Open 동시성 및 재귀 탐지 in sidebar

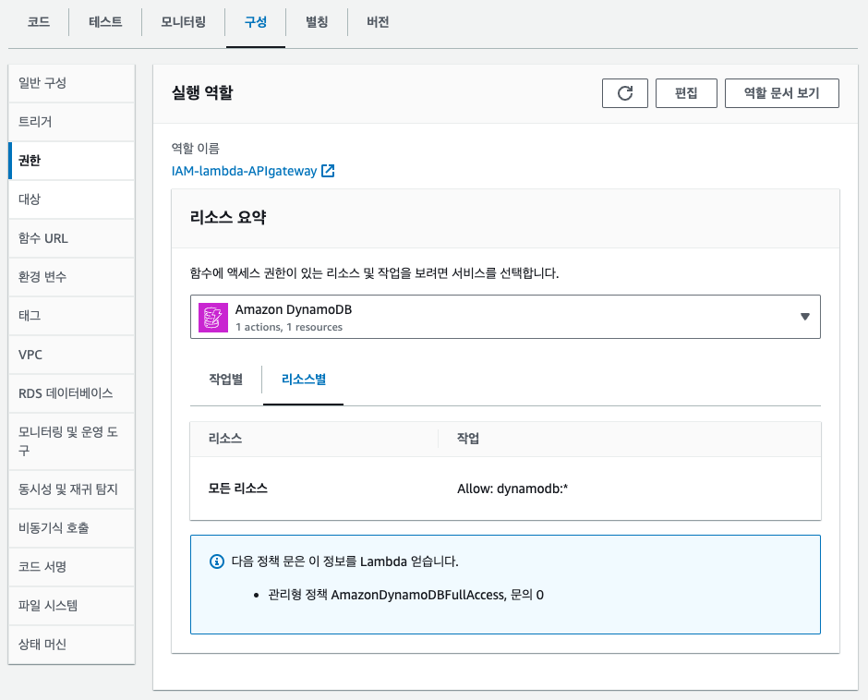click(x=71, y=489)
